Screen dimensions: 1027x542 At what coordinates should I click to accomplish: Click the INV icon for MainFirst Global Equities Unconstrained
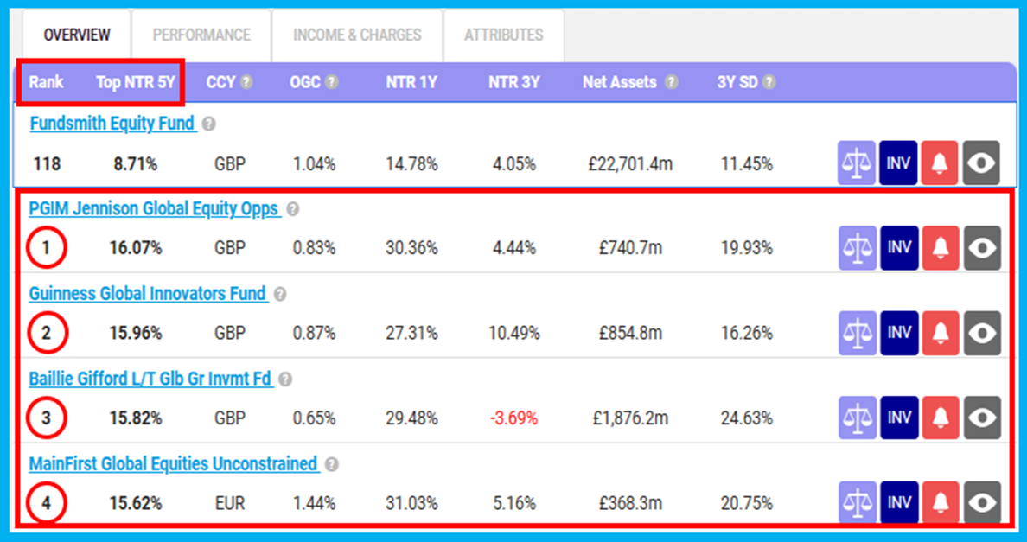(x=898, y=502)
